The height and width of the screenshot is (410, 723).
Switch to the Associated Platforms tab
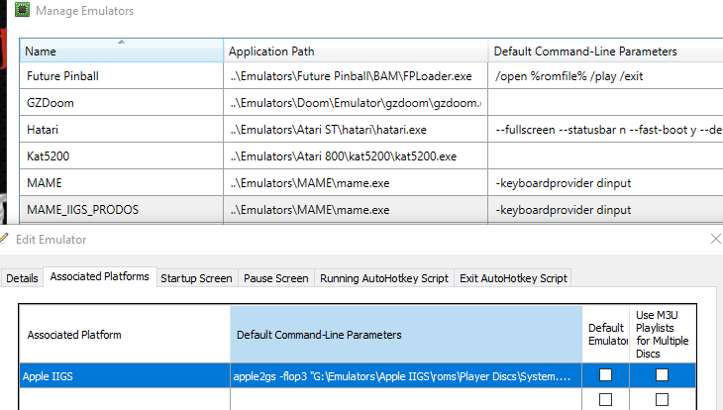click(100, 276)
